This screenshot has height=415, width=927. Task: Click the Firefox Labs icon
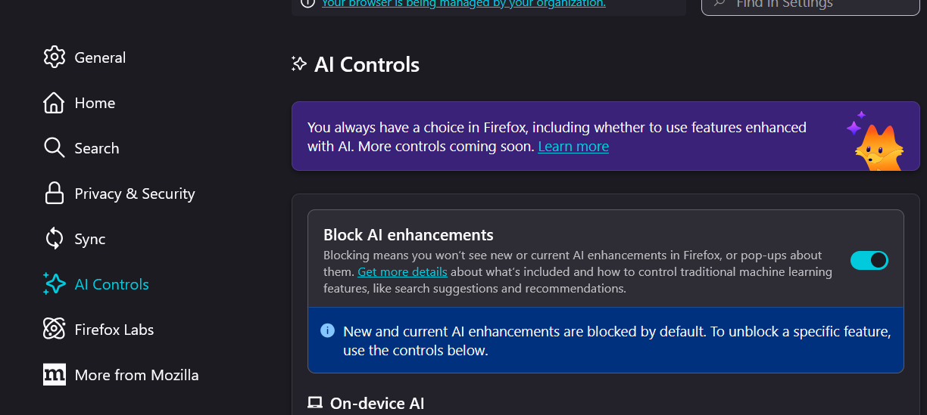55,330
